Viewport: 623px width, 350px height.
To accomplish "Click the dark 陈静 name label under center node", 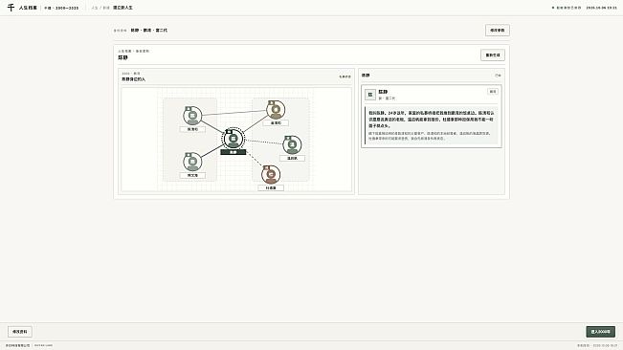I will tap(234, 152).
